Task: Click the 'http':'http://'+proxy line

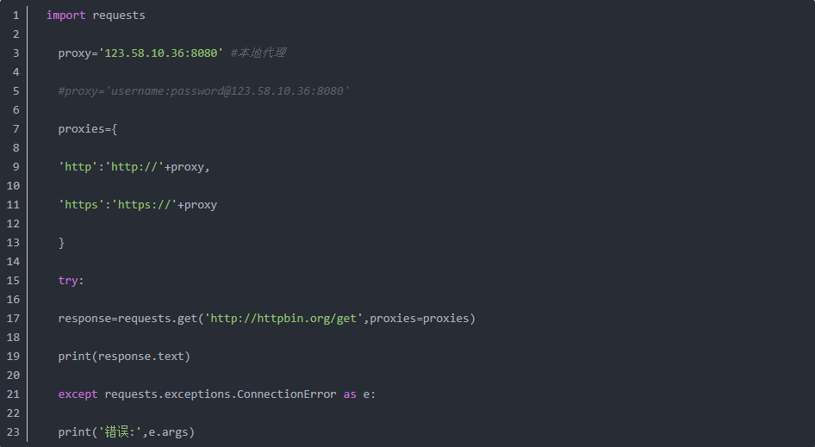Action: pyautogui.click(x=134, y=167)
